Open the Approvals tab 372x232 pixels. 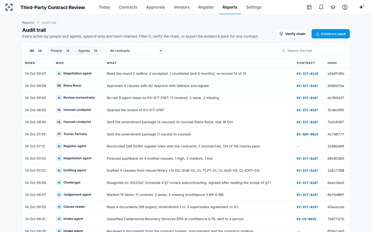pyautogui.click(x=156, y=7)
